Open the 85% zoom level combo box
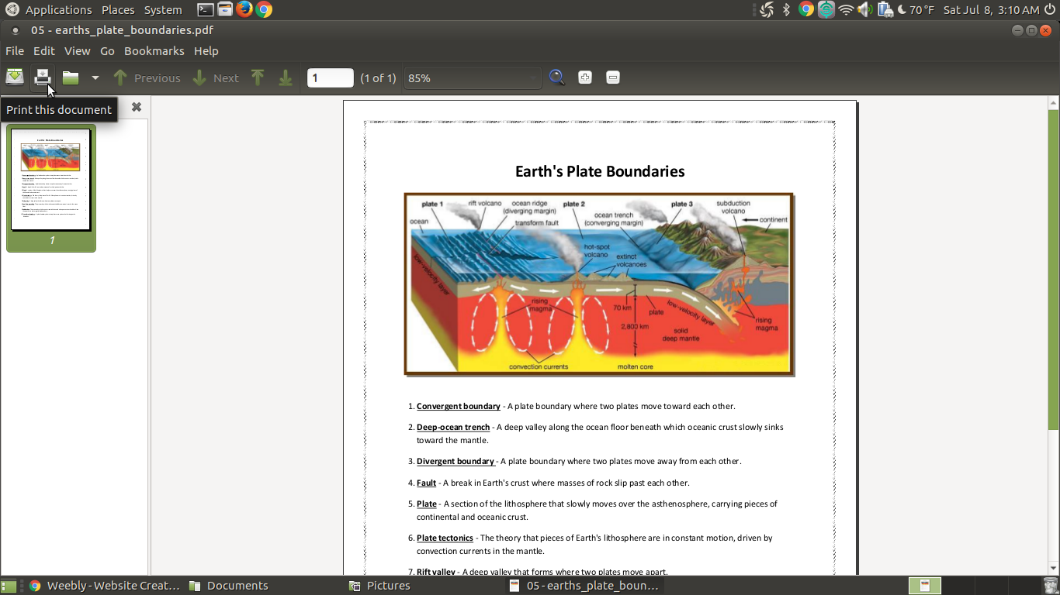 coord(472,77)
